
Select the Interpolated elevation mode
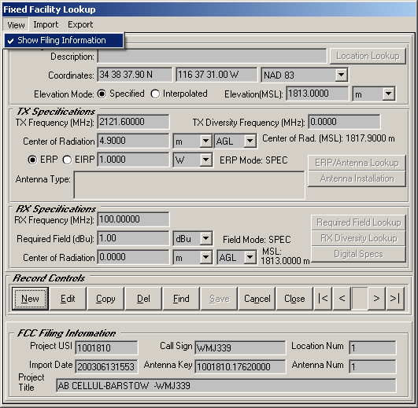[x=155, y=94]
